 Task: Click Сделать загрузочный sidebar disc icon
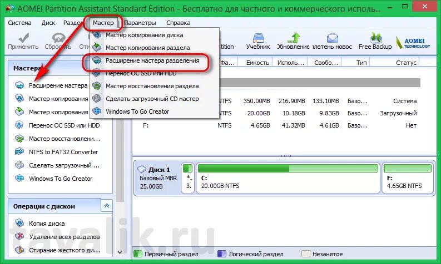(x=19, y=165)
